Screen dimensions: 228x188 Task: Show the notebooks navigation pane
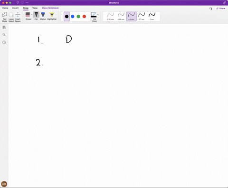pos(4,28)
